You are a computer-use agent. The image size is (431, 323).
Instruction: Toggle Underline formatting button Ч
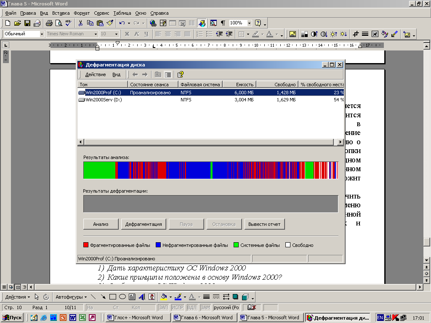point(146,34)
